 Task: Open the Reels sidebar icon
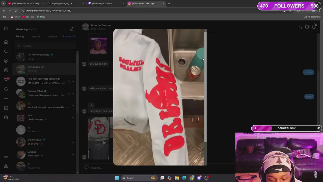point(6,70)
